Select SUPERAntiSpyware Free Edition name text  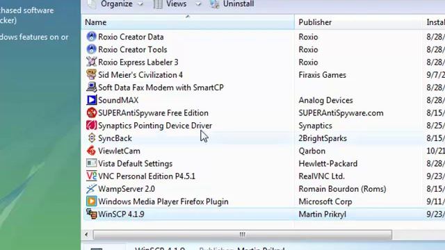[x=153, y=112]
